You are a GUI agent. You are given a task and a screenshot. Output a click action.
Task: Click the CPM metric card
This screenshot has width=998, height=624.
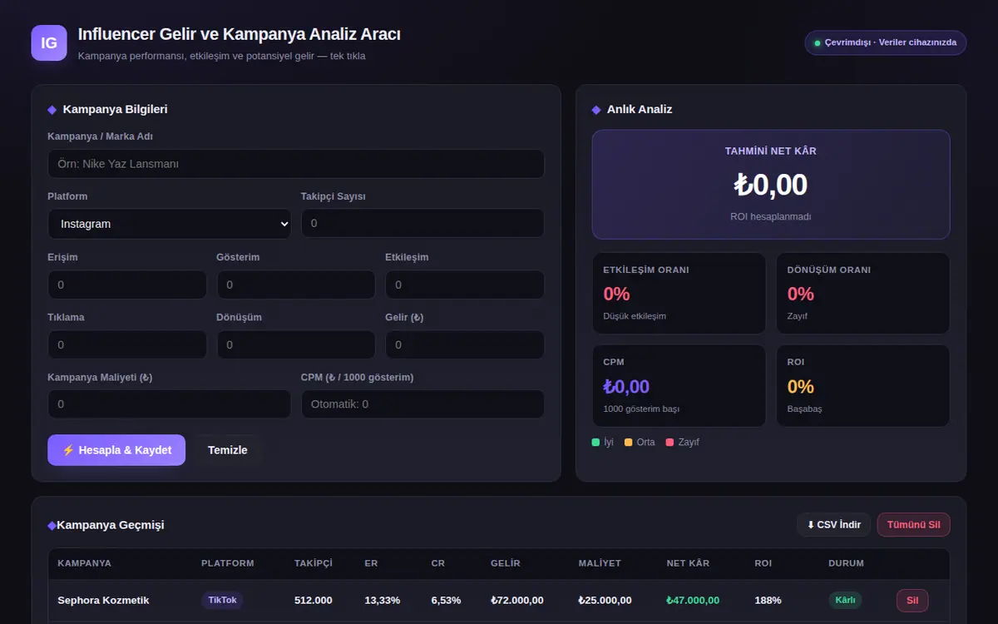pos(679,386)
